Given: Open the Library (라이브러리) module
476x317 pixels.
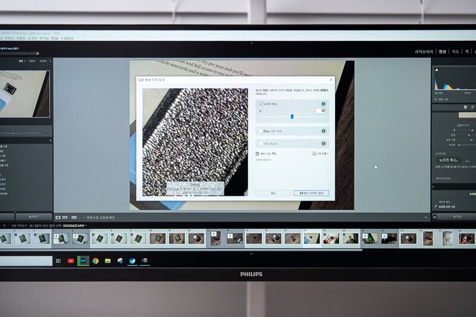Looking at the screenshot, I should click(424, 52).
